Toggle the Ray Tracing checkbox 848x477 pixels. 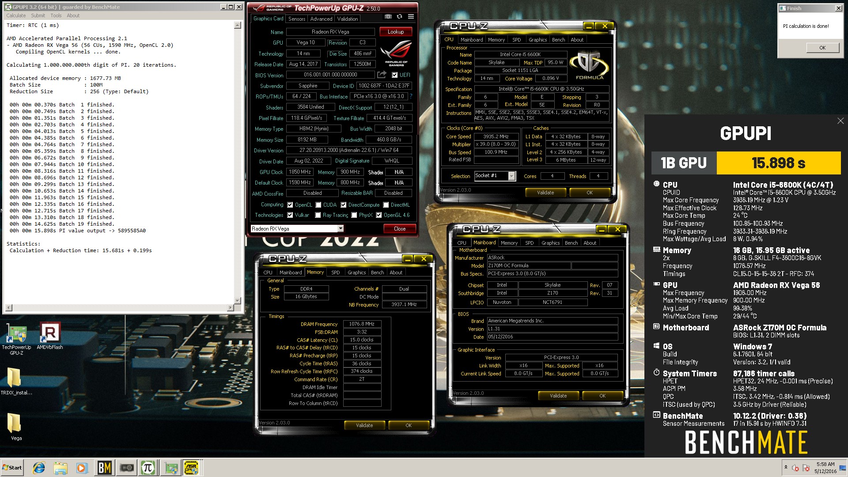(x=318, y=215)
